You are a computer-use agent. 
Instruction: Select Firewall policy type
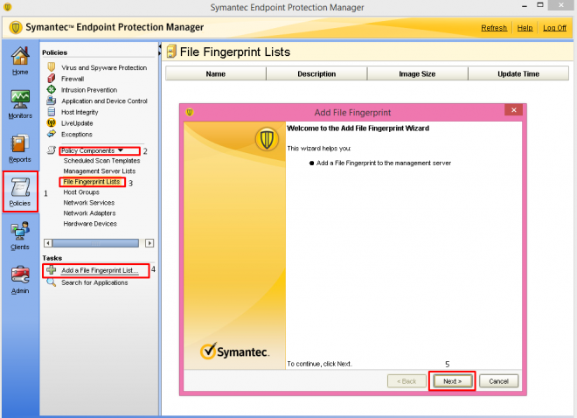(x=73, y=79)
